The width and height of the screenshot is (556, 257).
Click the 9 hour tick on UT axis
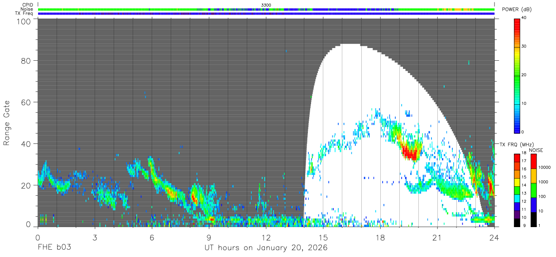pos(209,238)
